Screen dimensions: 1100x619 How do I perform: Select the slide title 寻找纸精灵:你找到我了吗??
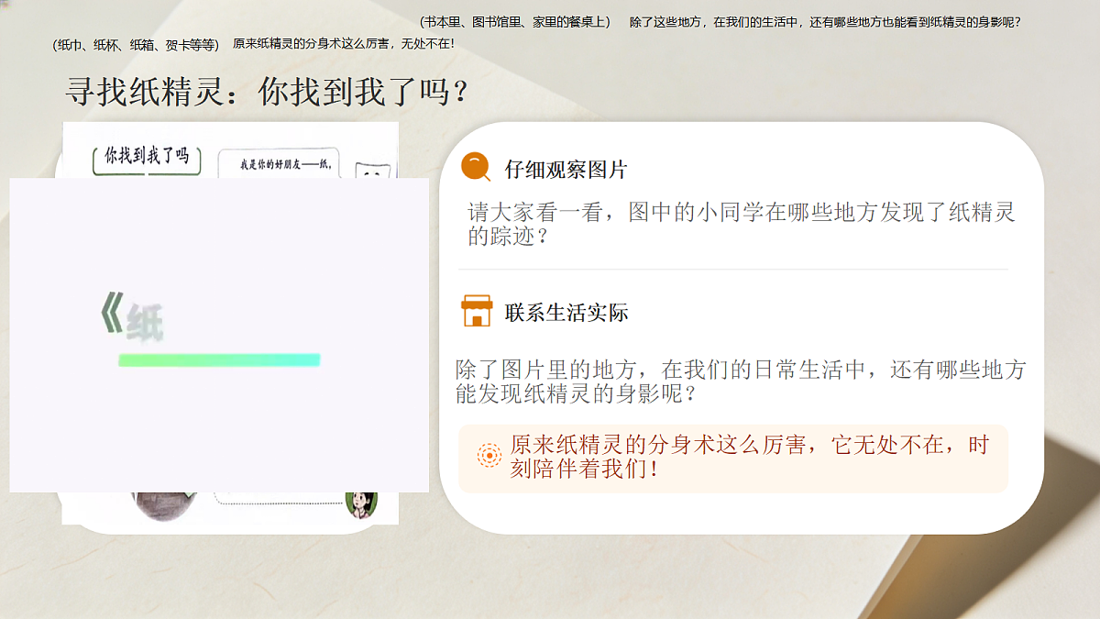coord(267,92)
